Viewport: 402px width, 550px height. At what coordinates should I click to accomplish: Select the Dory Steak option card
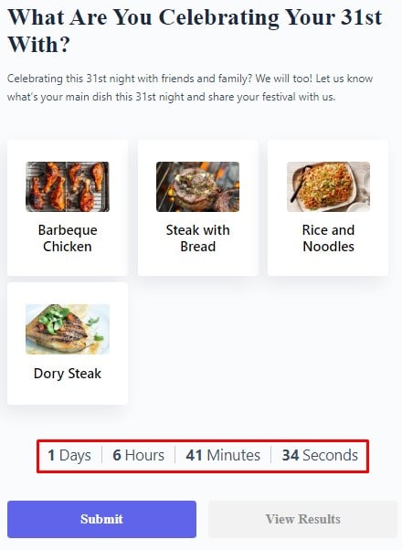[68, 344]
